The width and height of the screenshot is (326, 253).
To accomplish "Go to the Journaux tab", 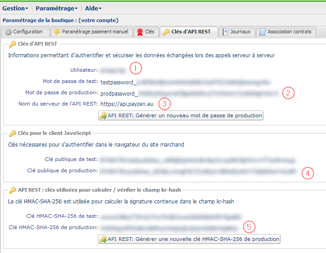I will 238,32.
